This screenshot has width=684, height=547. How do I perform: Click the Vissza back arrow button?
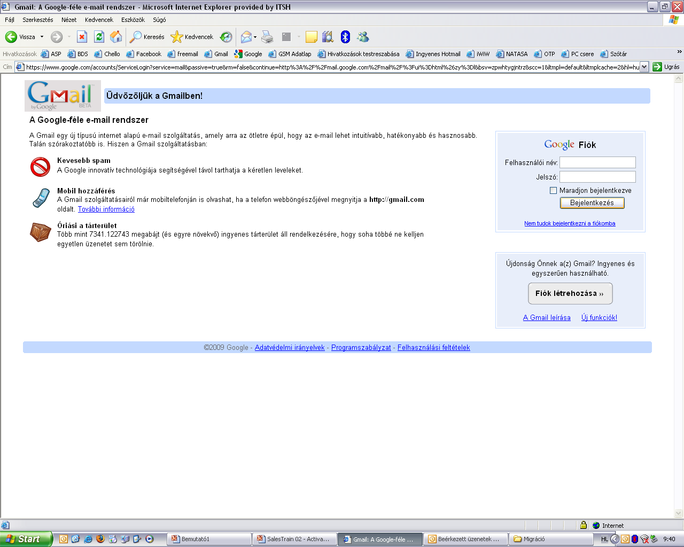point(20,37)
